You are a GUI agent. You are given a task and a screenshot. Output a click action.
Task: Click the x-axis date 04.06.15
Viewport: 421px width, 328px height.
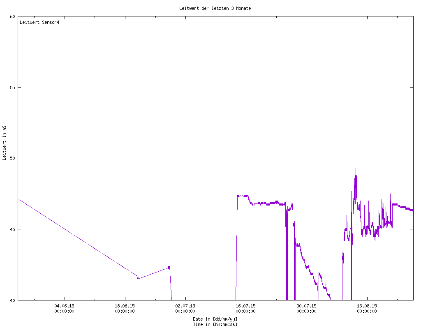pyautogui.click(x=65, y=306)
